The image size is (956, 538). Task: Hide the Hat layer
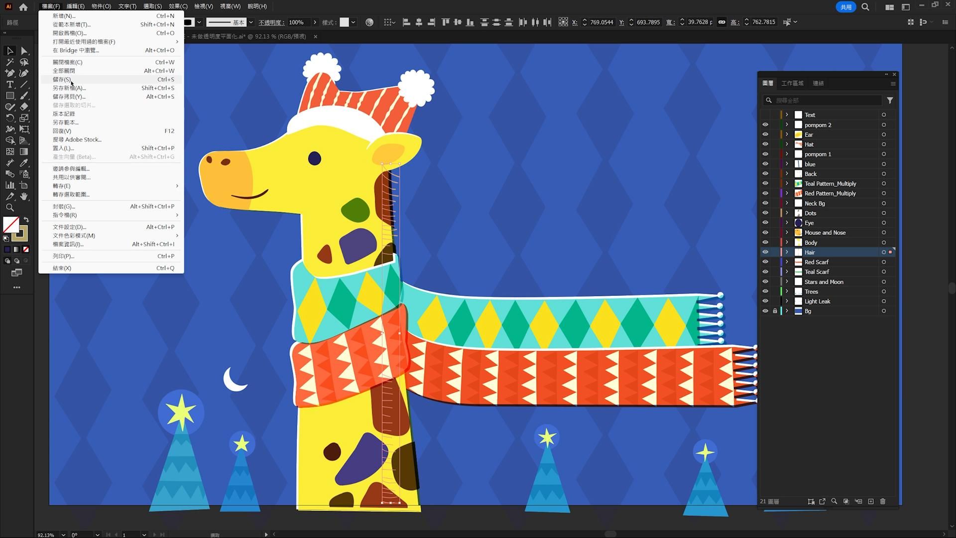(765, 144)
